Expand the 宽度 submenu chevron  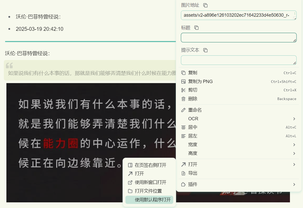(294, 145)
